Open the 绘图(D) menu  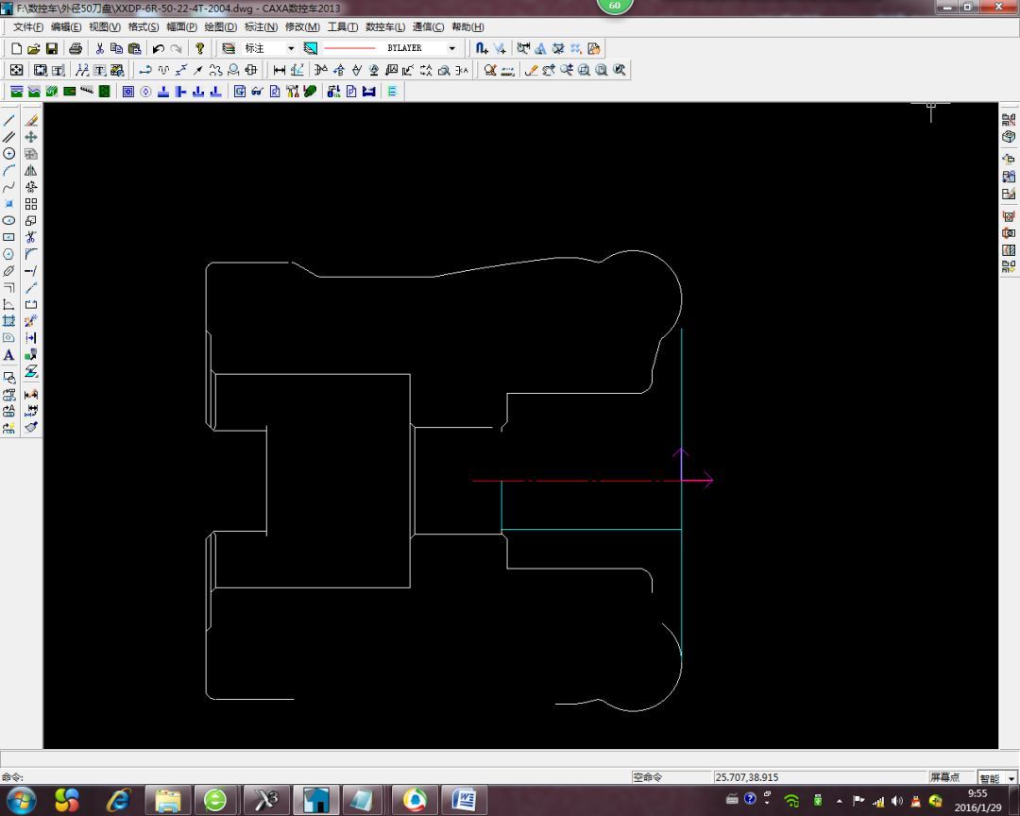click(220, 27)
